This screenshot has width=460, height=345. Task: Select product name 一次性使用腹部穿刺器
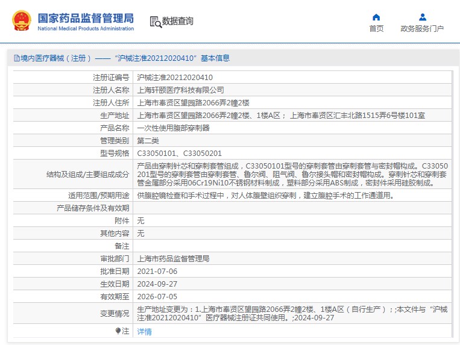pyautogui.click(x=174, y=128)
